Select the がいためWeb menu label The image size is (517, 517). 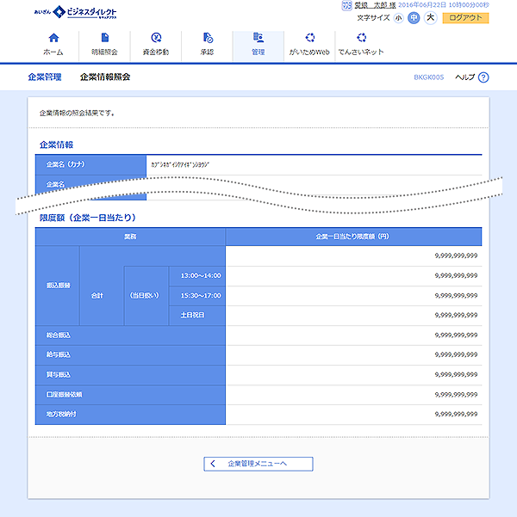coord(309,52)
